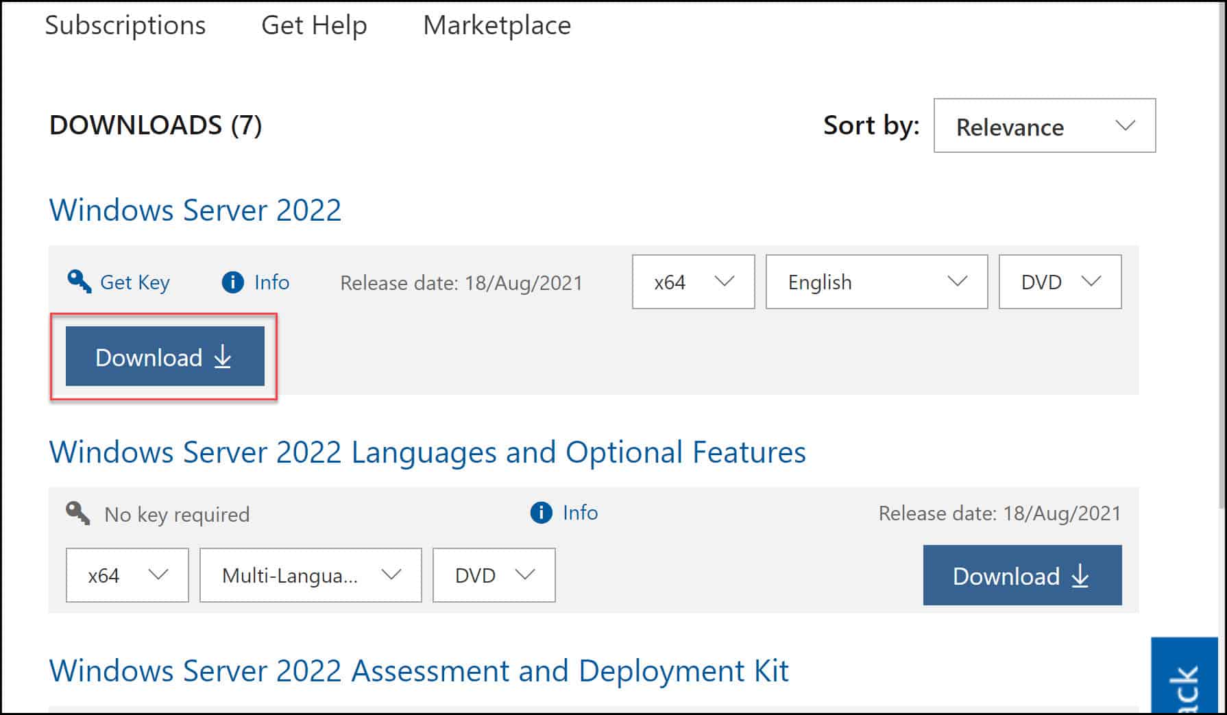
Task: Click the info icon in the Languages and Optional Features row
Action: pyautogui.click(x=542, y=513)
